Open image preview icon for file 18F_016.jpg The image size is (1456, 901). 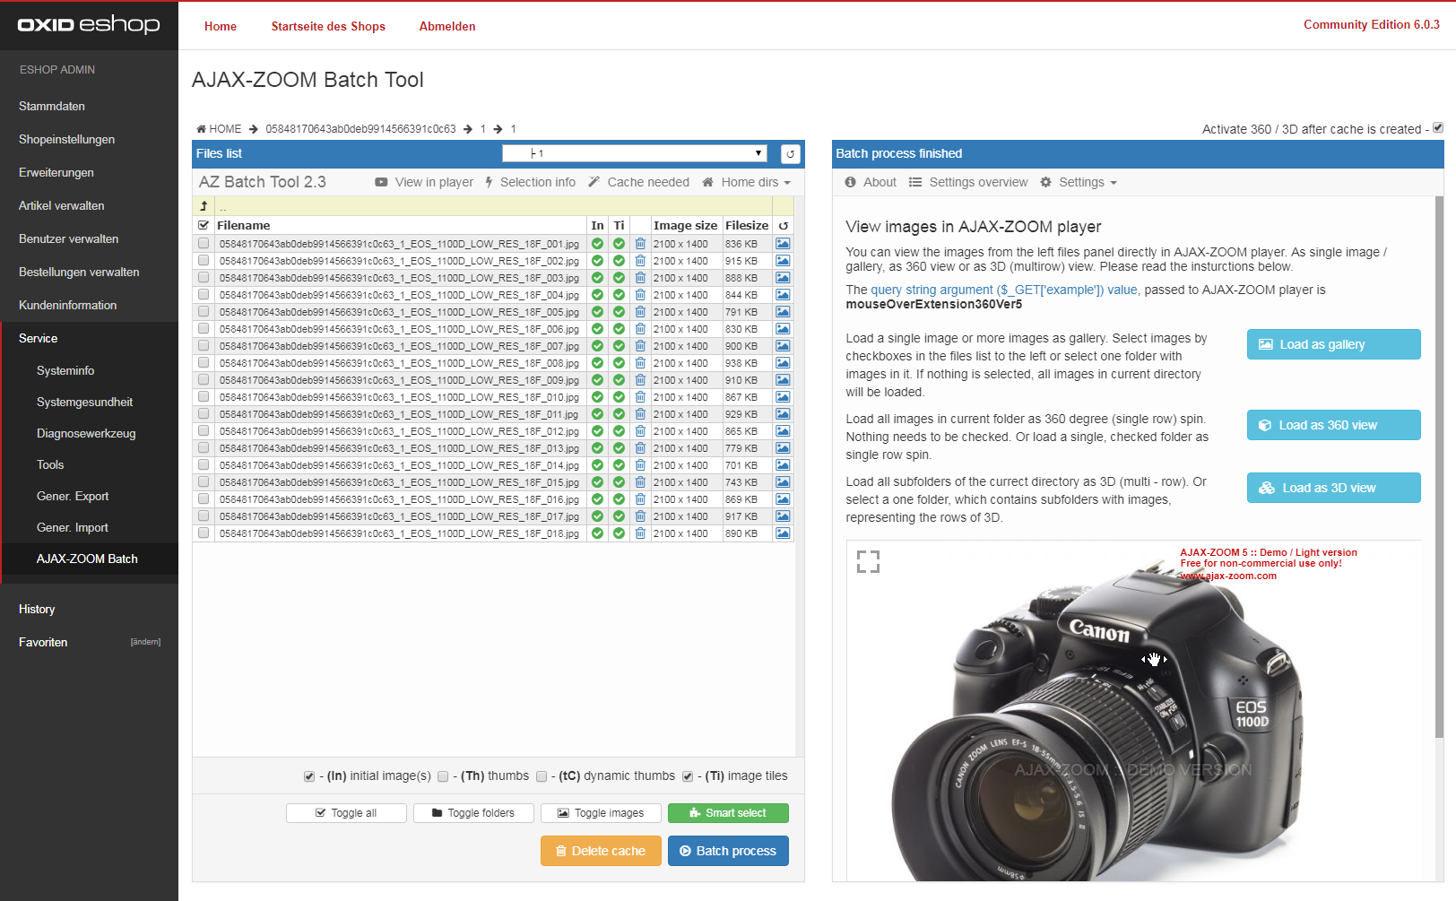tap(783, 499)
